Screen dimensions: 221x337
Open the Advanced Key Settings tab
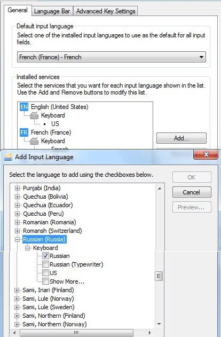click(106, 11)
